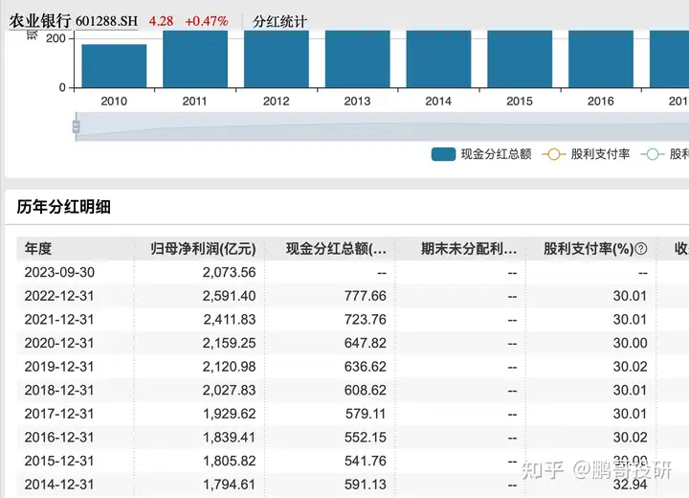
Task: Click dividend total 777.66
Action: coord(366,296)
